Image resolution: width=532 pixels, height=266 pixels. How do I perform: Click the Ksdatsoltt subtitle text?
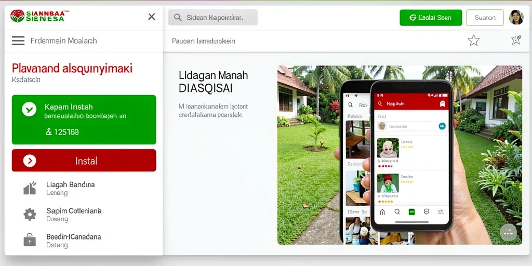click(26, 80)
